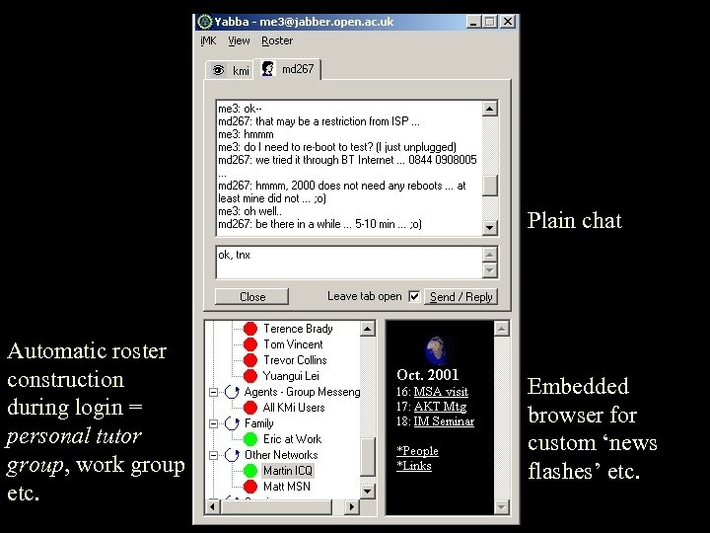Click red status dot beside Tom Vincent
This screenshot has height=533, width=710.
[x=249, y=344]
